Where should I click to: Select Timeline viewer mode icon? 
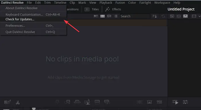pos(185,16)
